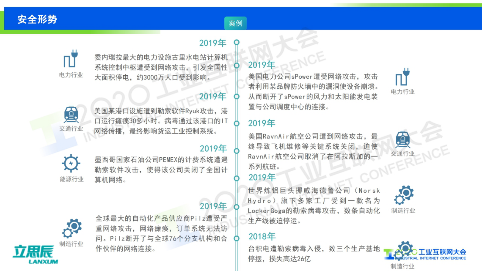Click the paragraph about 台积电遭勒索病毒入侵
The image size is (482, 271).
tap(314, 254)
